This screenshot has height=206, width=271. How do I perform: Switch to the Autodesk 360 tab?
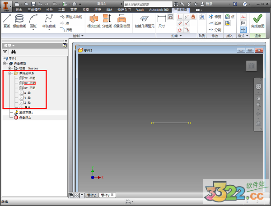coord(159,10)
